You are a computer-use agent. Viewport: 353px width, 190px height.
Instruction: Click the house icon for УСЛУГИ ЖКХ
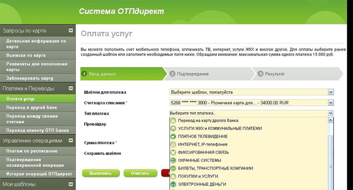coord(173,128)
